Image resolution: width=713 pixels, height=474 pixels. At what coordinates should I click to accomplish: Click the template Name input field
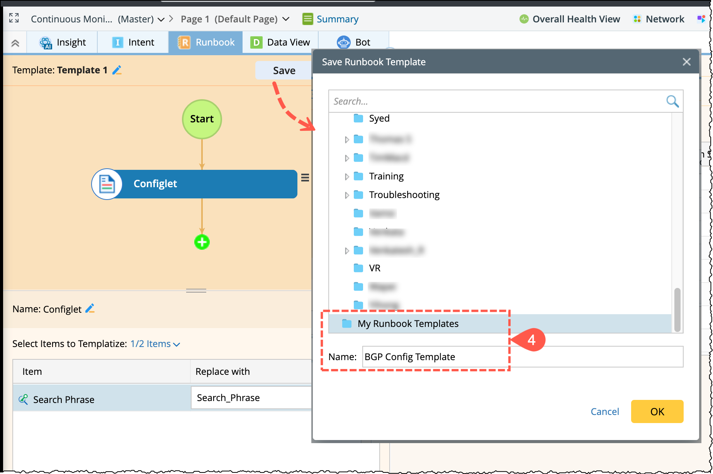click(x=522, y=357)
